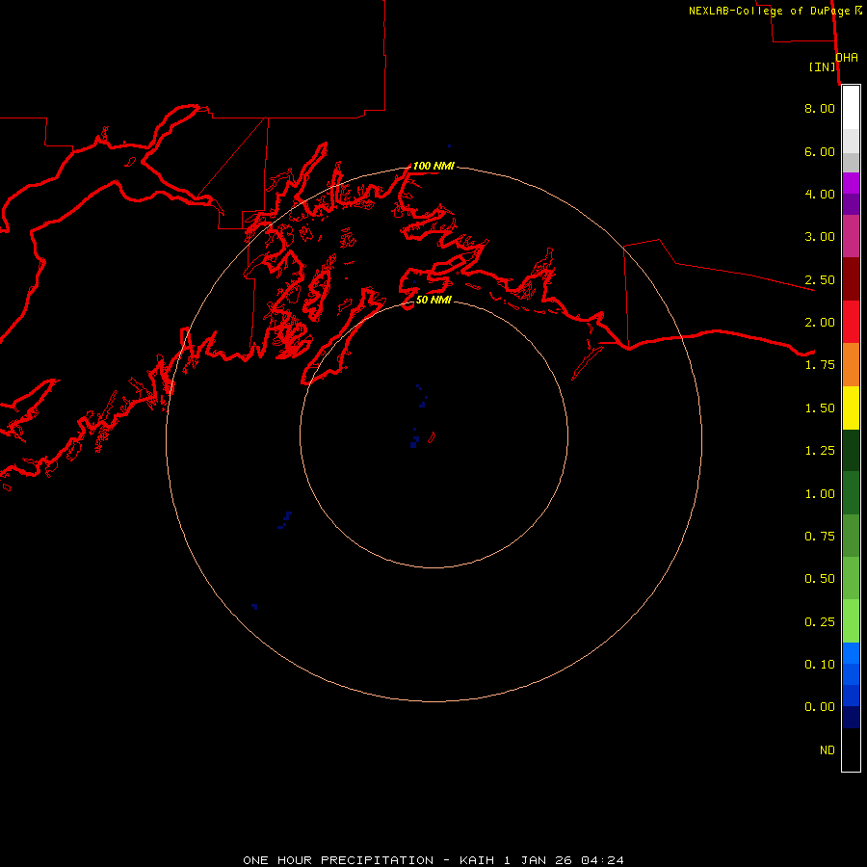This screenshot has width=867, height=867.
Task: Click the bright violet legend swatch
Action: click(x=851, y=183)
